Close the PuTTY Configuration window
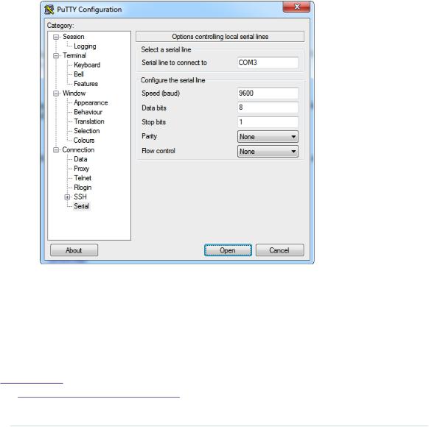 (297, 7)
